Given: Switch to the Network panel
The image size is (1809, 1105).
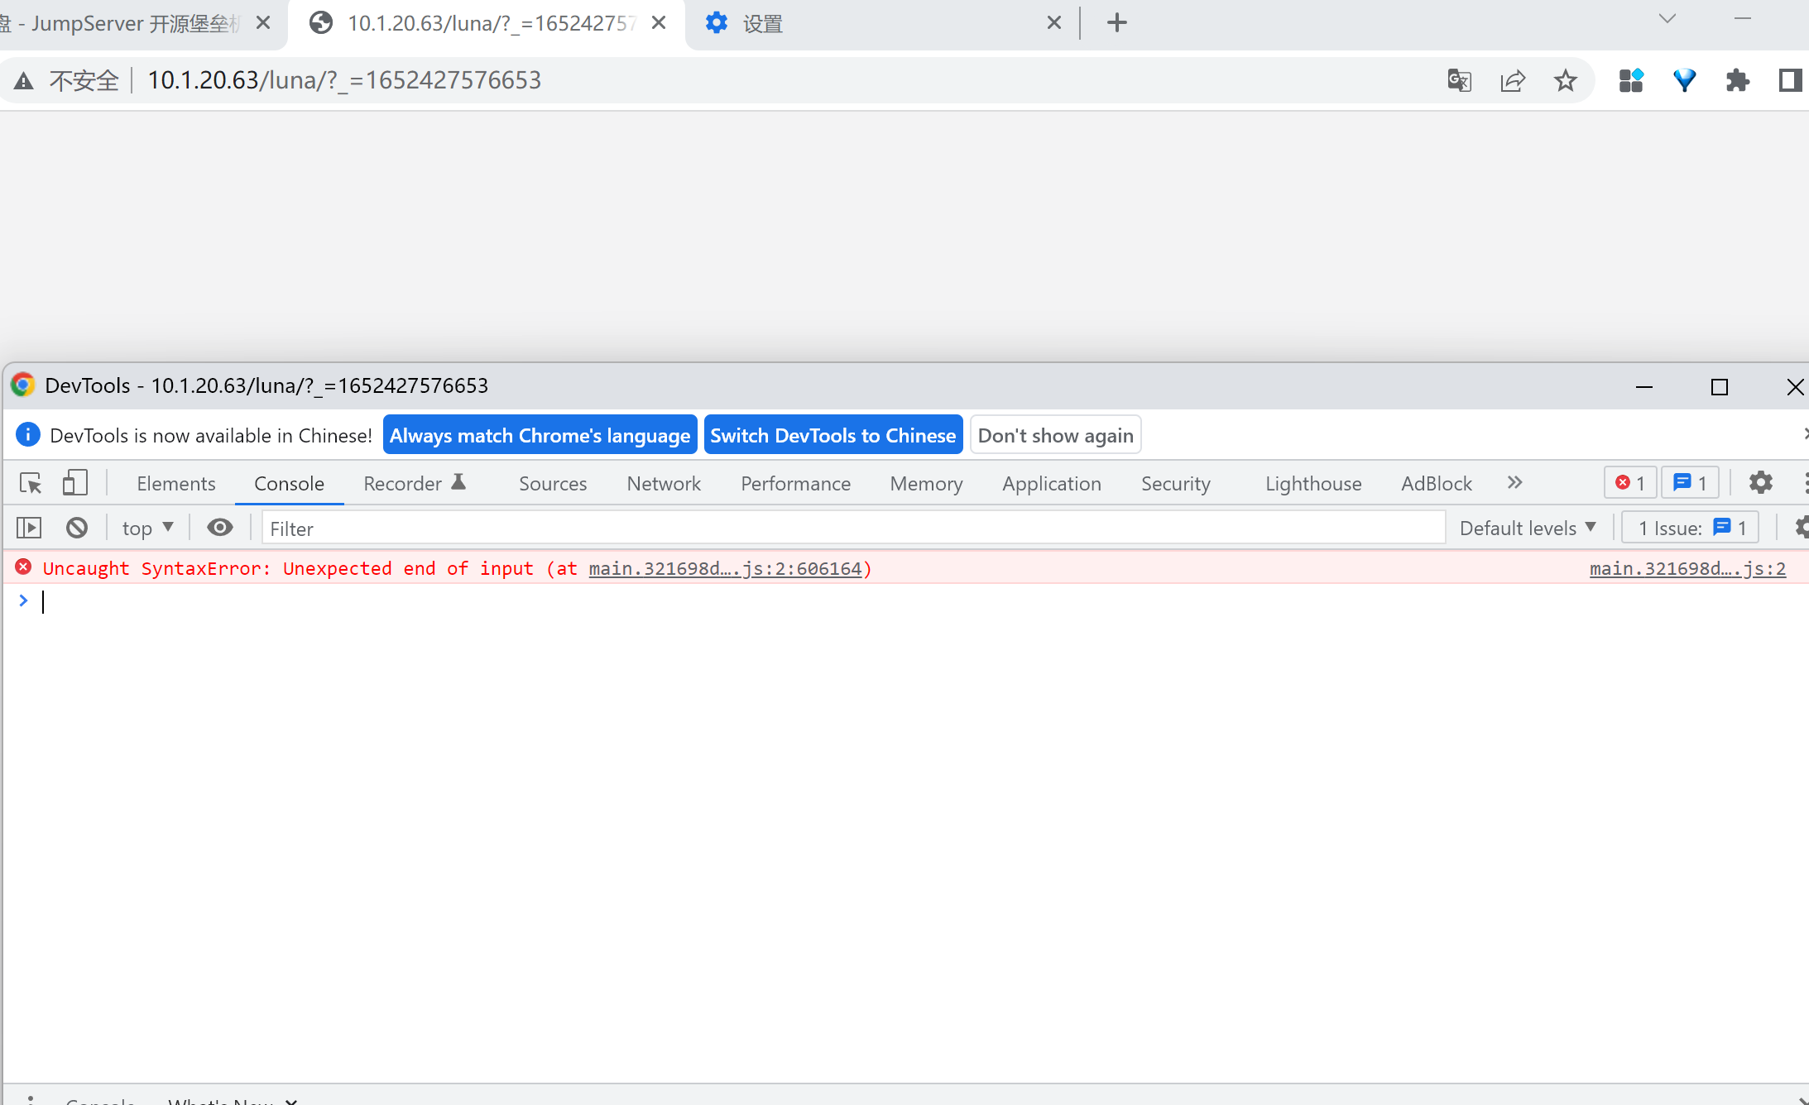Looking at the screenshot, I should pos(663,483).
